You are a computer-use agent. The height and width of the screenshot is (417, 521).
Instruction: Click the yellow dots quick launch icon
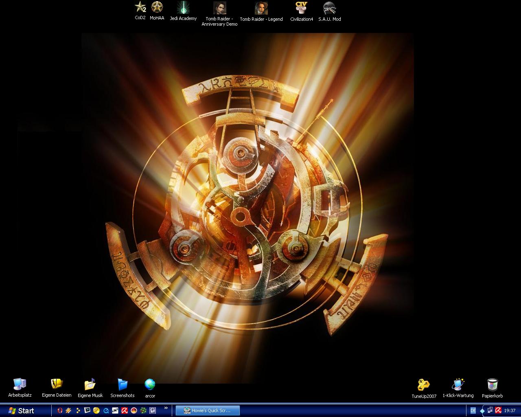78,410
